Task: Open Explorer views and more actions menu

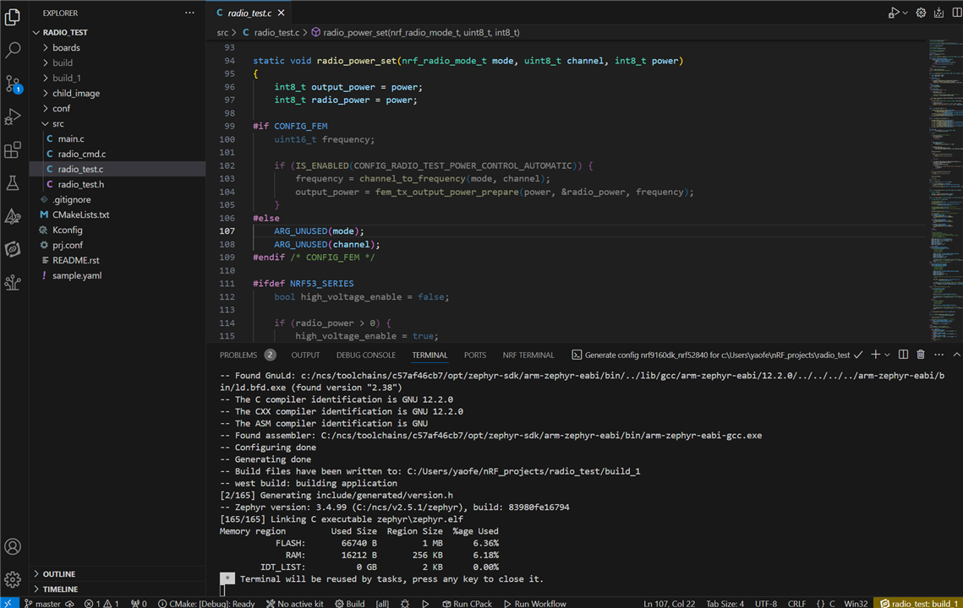Action: [x=189, y=13]
